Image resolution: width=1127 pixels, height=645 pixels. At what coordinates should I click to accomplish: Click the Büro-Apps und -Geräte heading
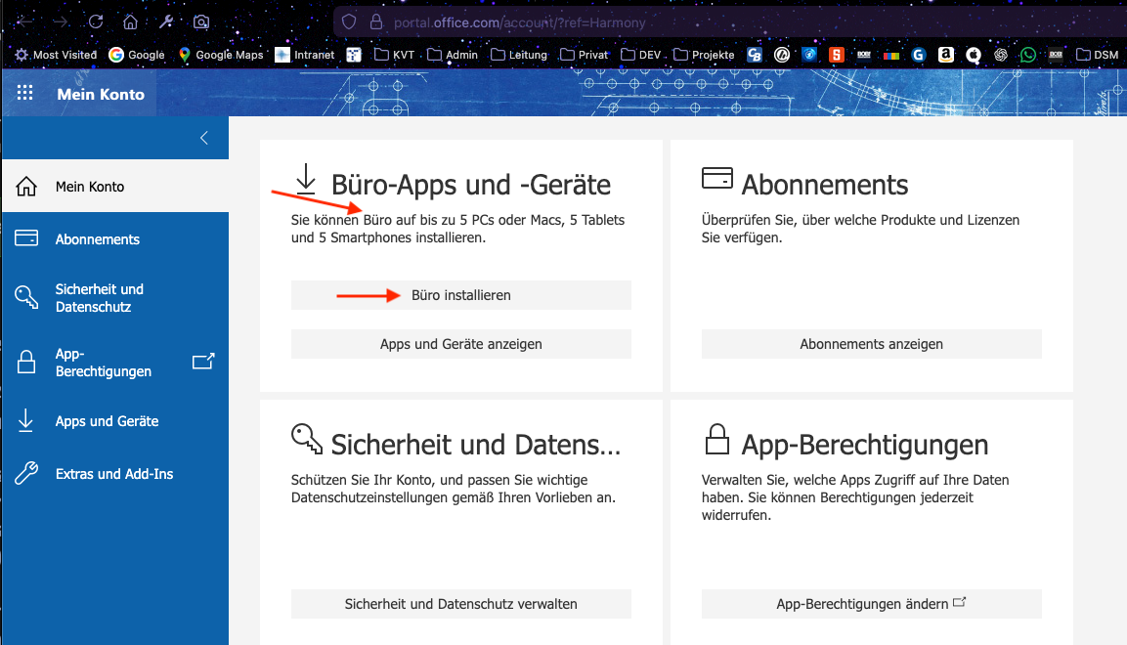[471, 186]
